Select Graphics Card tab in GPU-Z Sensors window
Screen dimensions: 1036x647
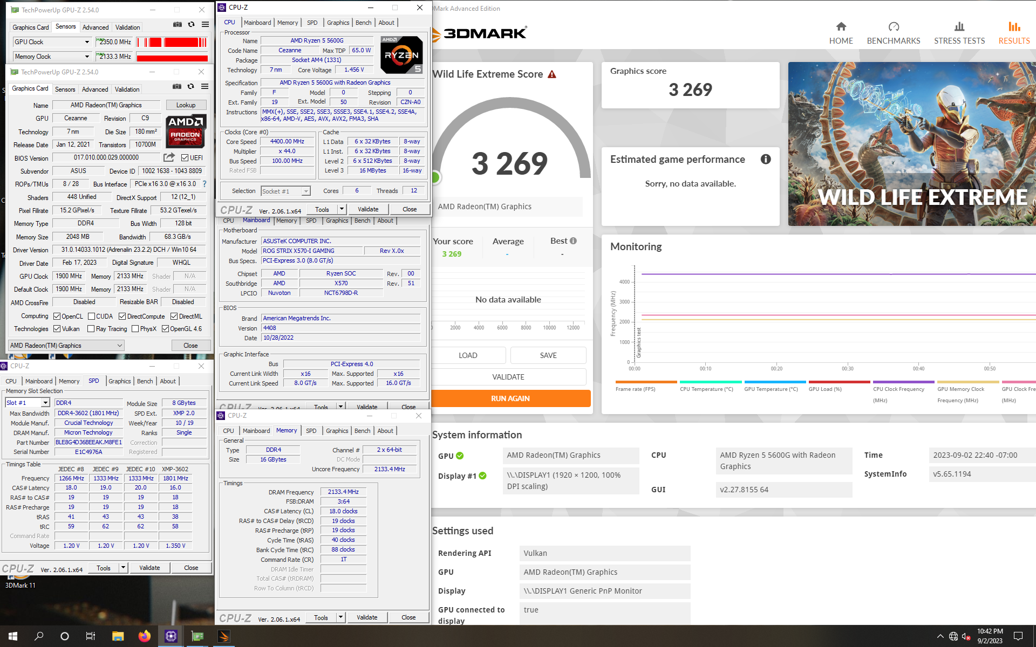pos(31,27)
